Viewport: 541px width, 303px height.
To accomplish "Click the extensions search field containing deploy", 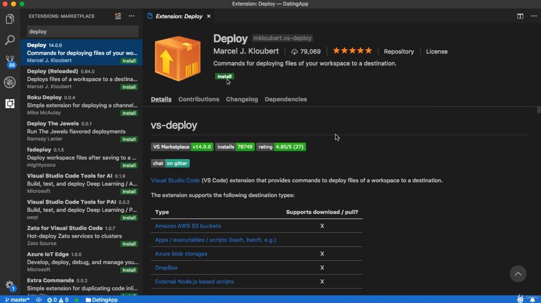I will coord(83,31).
